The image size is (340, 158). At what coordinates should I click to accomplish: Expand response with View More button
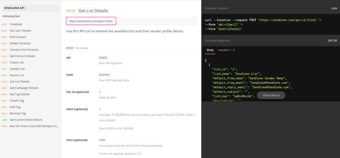coord(271,95)
